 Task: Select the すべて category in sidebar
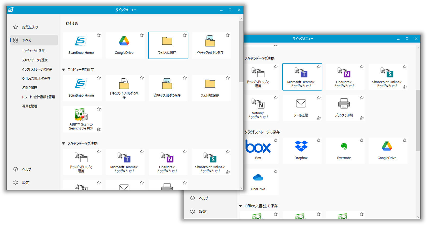[26, 40]
